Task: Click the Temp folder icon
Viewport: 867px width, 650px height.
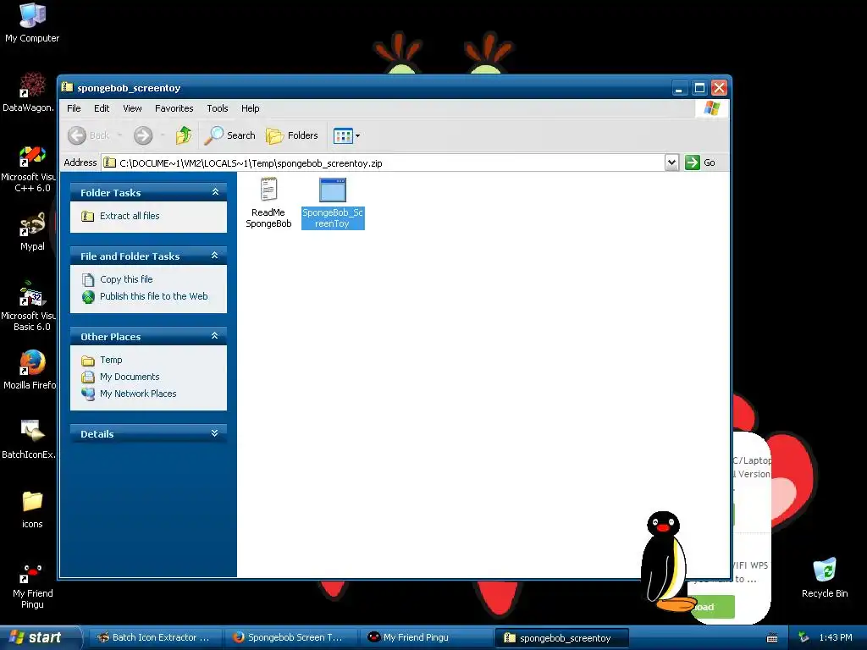Action: pyautogui.click(x=88, y=361)
